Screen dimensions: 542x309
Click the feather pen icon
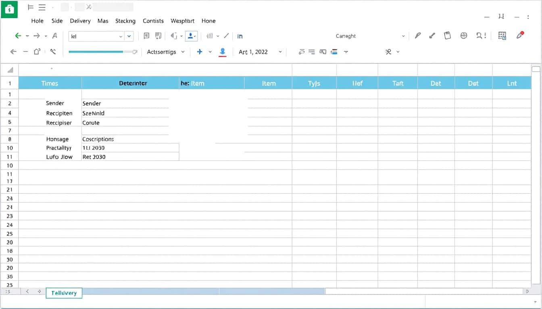[x=418, y=35]
